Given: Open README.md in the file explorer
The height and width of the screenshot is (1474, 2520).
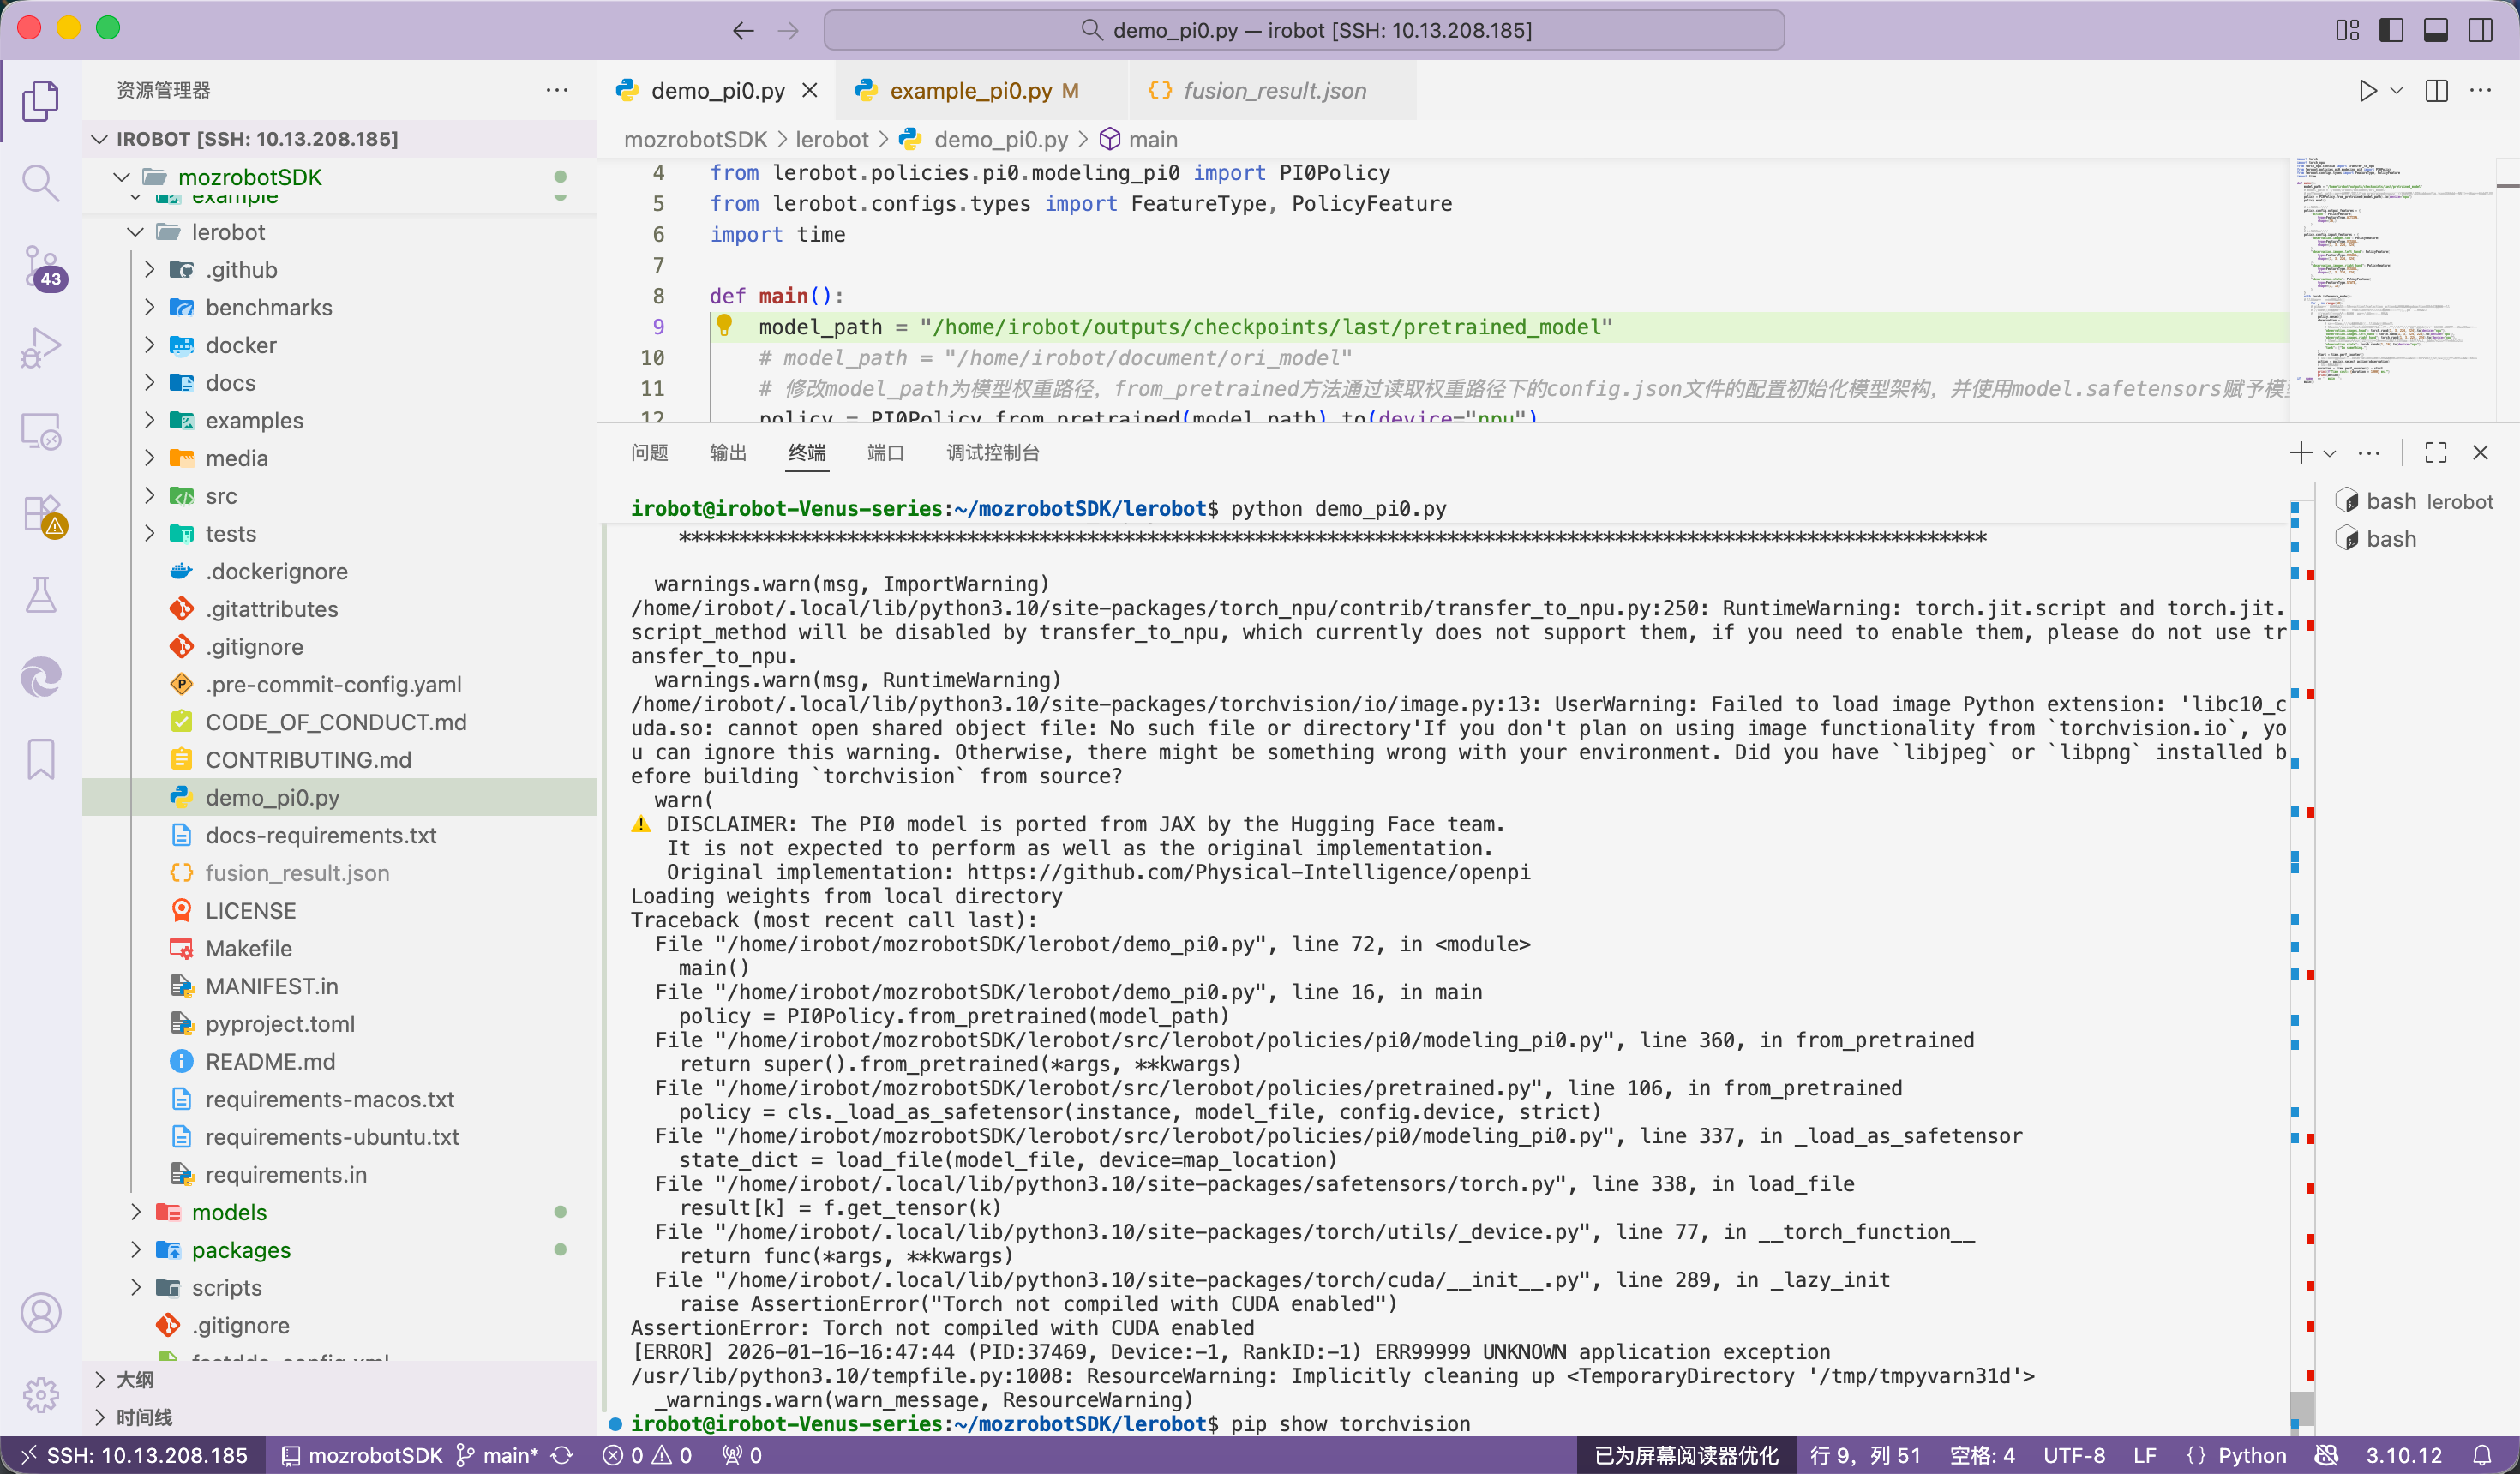Looking at the screenshot, I should tap(270, 1061).
